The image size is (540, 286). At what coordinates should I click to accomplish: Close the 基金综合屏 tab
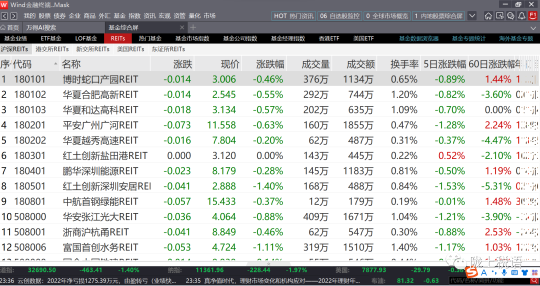(x=182, y=27)
